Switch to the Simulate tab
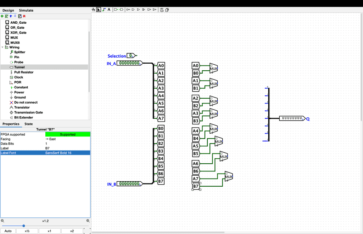The image size is (363, 234). [x=26, y=10]
